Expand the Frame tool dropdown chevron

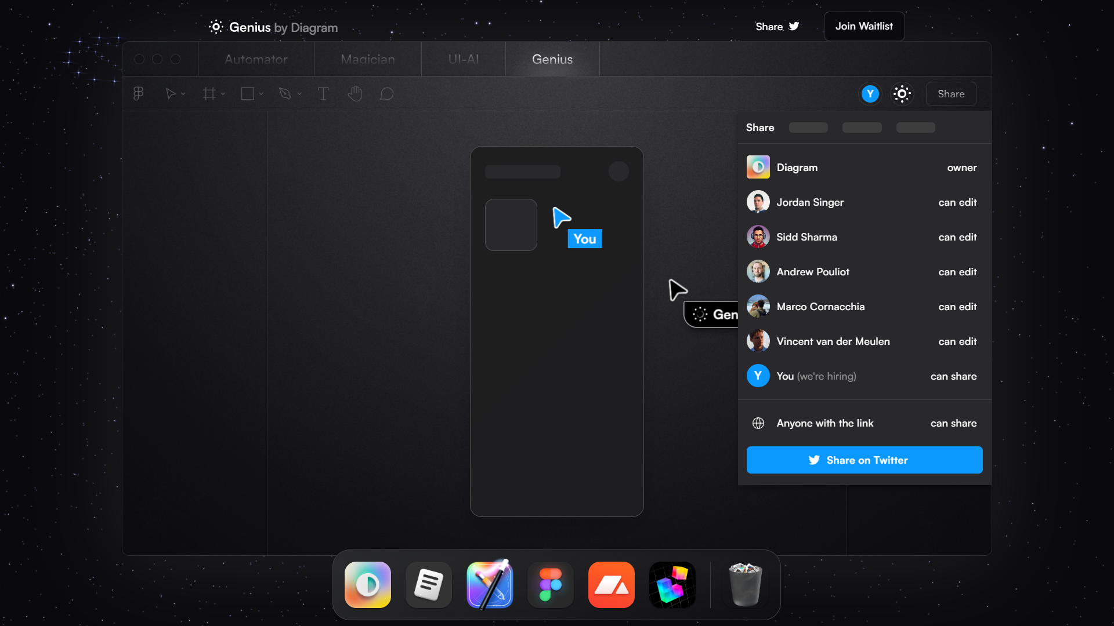223,94
